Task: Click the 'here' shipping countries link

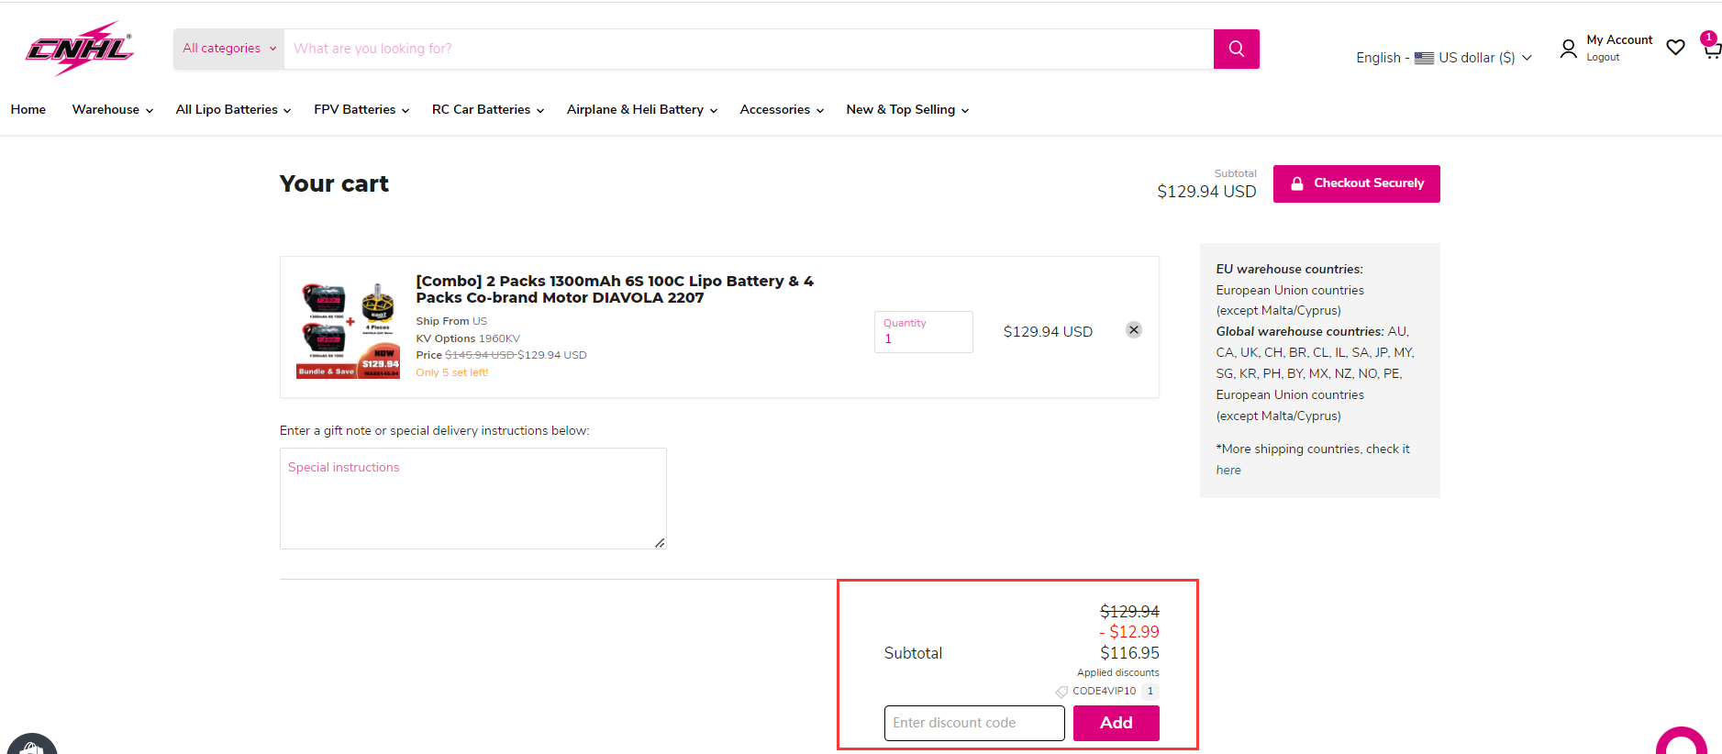Action: tap(1228, 470)
